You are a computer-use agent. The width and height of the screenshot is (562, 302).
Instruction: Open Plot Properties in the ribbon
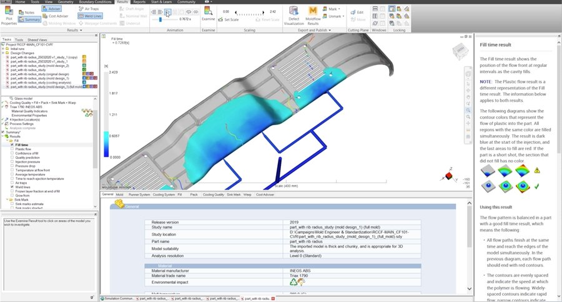pyautogui.click(x=9, y=16)
